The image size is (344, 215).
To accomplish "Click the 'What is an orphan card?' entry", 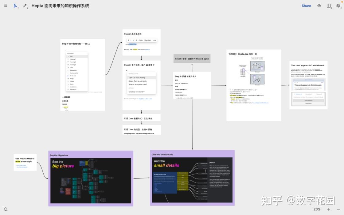I will tap(138, 84).
